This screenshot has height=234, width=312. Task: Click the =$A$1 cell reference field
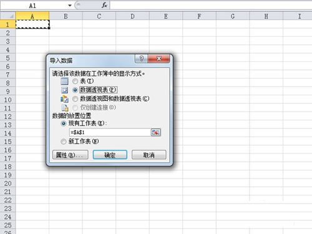[110, 132]
